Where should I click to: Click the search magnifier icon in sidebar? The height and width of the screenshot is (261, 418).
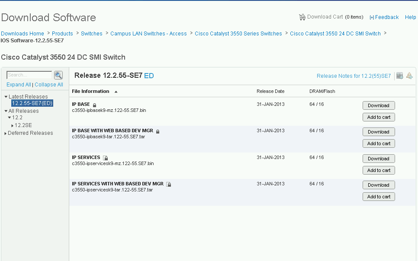(x=58, y=75)
